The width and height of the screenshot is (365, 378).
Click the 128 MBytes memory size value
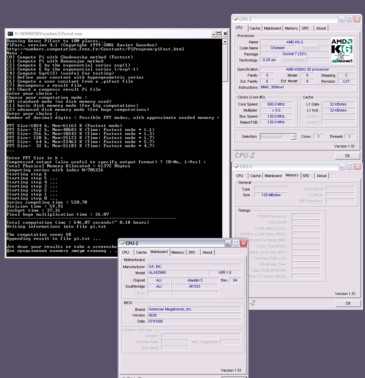pos(271,195)
